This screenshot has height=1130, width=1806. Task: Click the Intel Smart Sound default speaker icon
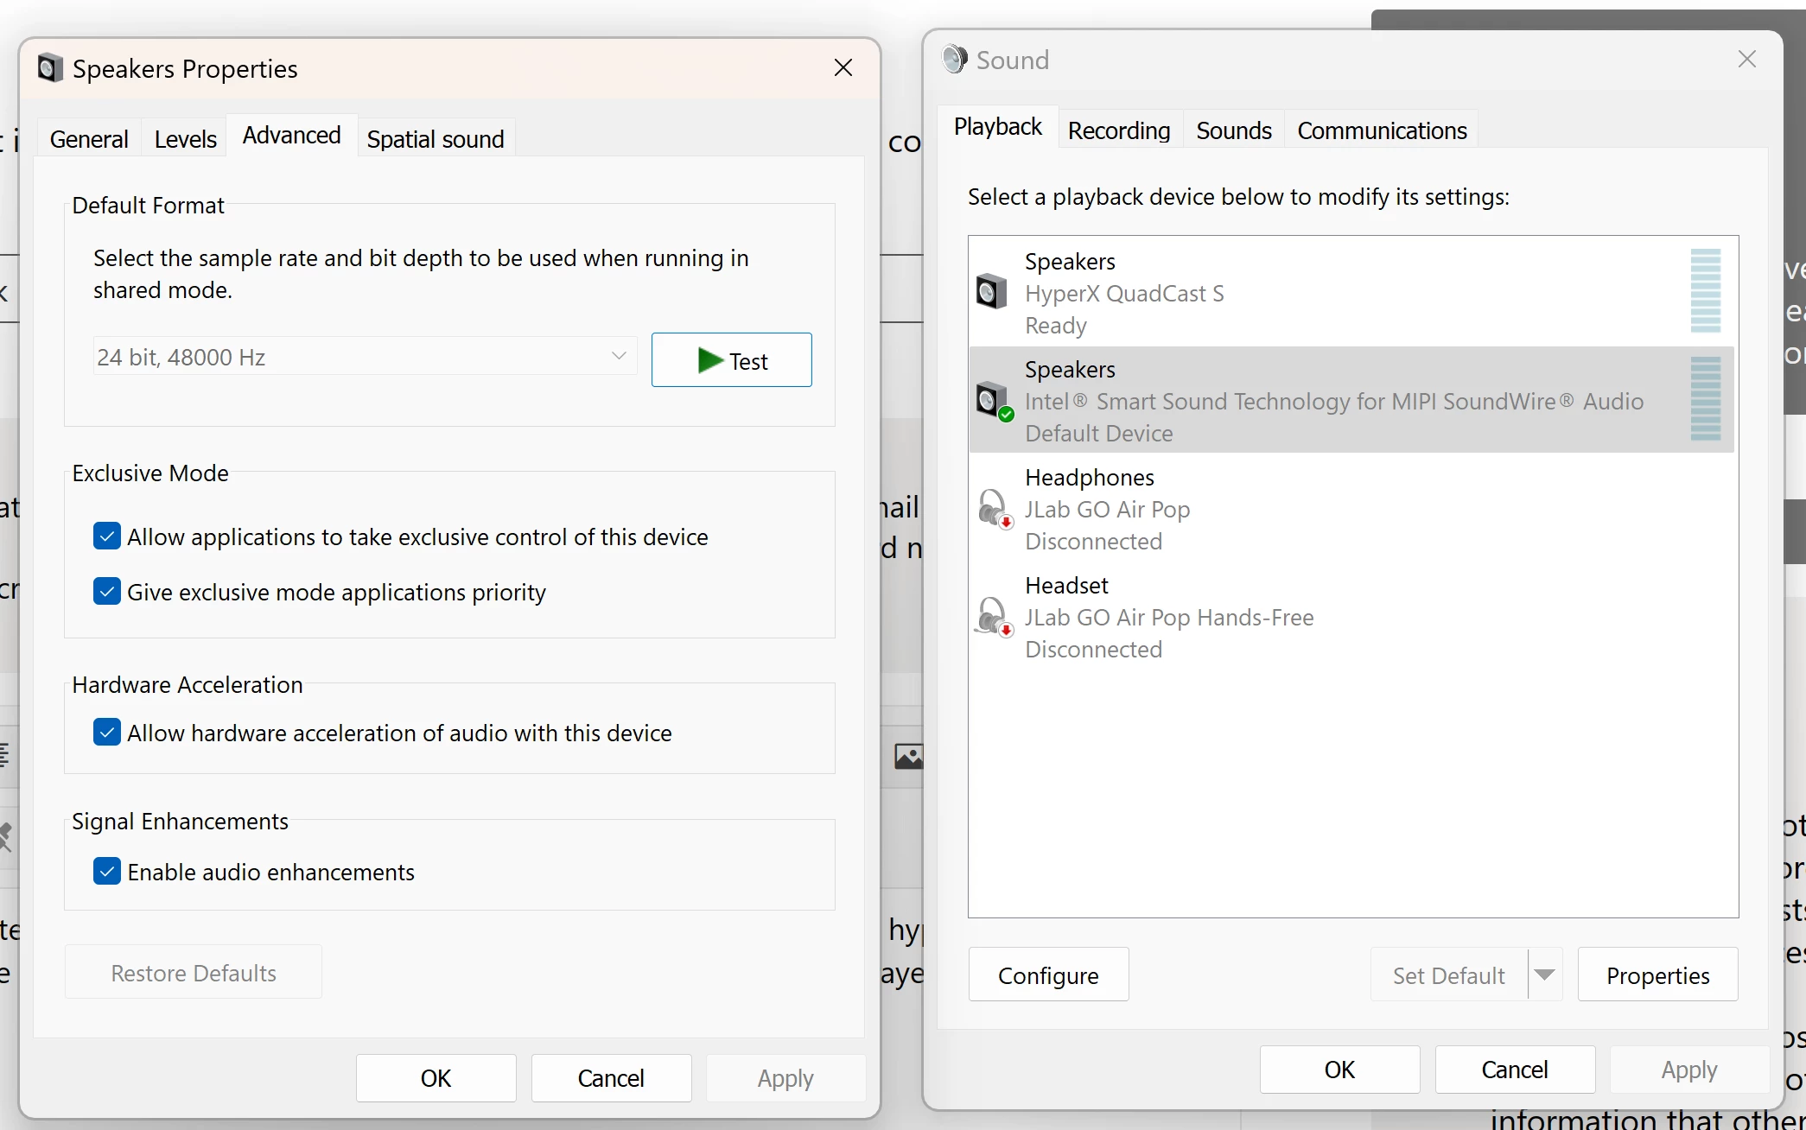993,401
